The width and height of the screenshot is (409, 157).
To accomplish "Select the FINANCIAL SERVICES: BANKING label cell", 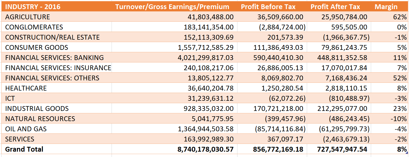I will [54, 58].
